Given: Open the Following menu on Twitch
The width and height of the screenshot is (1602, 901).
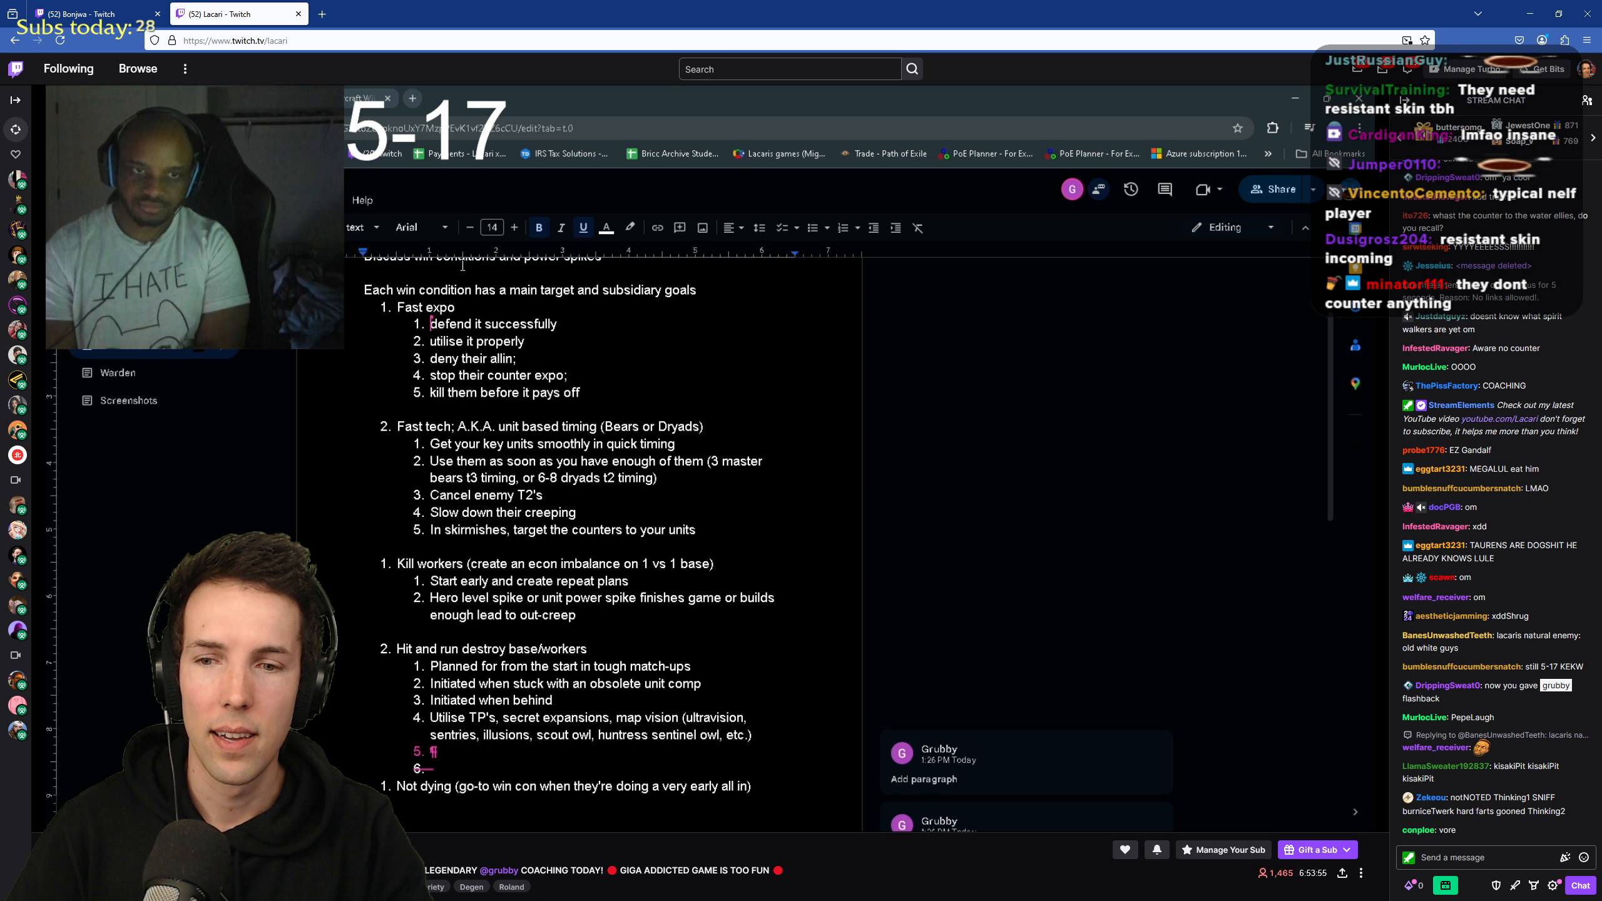Looking at the screenshot, I should tap(69, 69).
